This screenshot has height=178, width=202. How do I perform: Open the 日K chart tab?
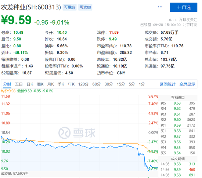tap(30, 84)
